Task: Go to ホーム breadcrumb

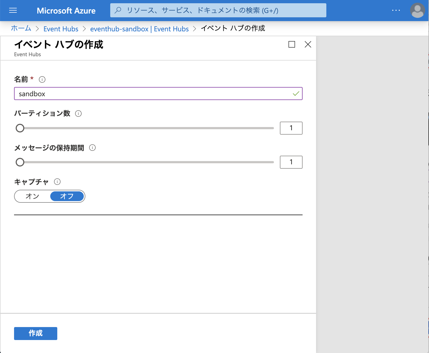Action: pos(21,28)
